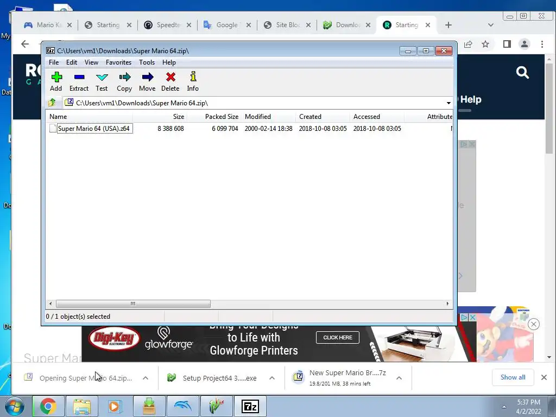Screen dimensions: 556x417
Task: Click the modified date 2000-02-14 18:38
Action: pyautogui.click(x=268, y=128)
